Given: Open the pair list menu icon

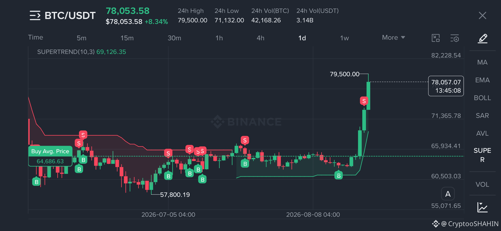Looking at the screenshot, I should coord(35,16).
